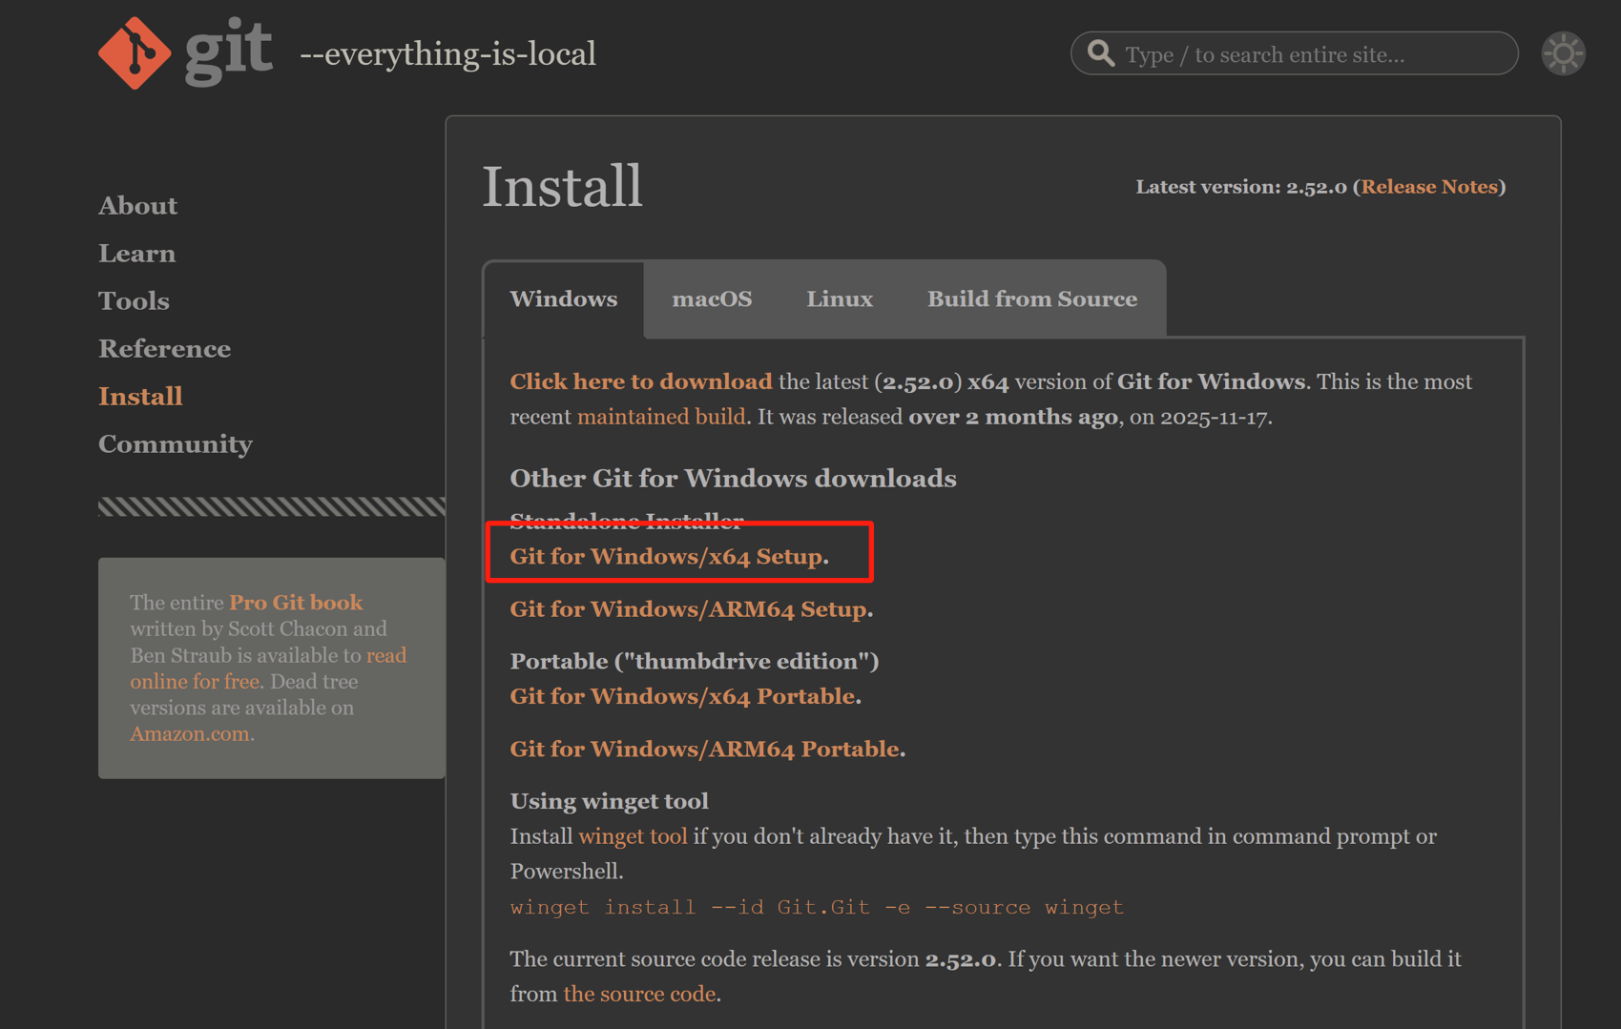Click the magnifier icon in search box
Image resolution: width=1621 pixels, height=1029 pixels.
(1101, 53)
